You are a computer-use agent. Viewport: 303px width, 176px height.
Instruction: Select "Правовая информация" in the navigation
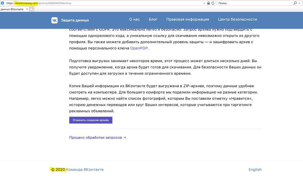pyautogui.click(x=188, y=19)
